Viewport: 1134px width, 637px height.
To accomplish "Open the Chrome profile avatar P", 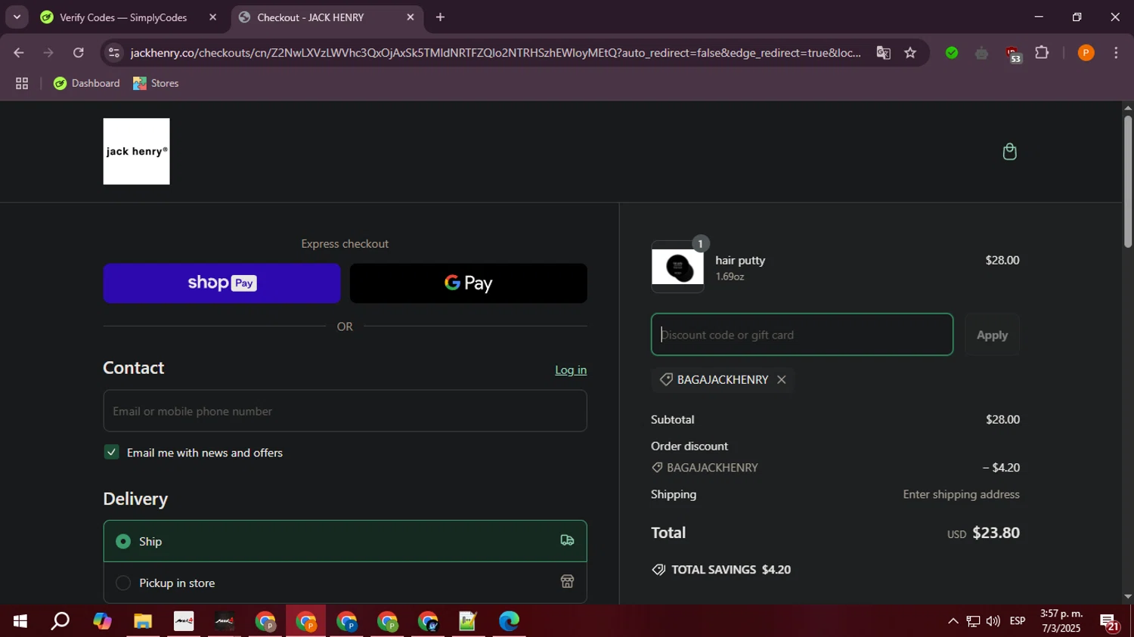I will pos(1086,53).
